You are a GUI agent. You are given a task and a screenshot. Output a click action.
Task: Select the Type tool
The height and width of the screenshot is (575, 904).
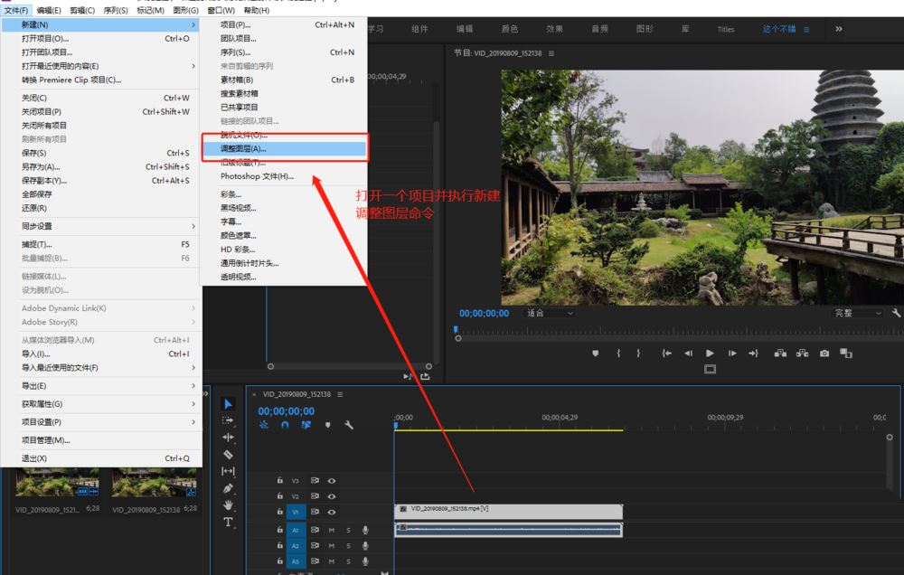tap(229, 522)
